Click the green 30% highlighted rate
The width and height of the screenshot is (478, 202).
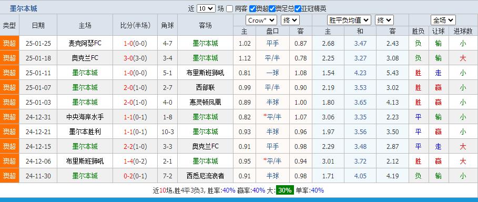click(284, 190)
